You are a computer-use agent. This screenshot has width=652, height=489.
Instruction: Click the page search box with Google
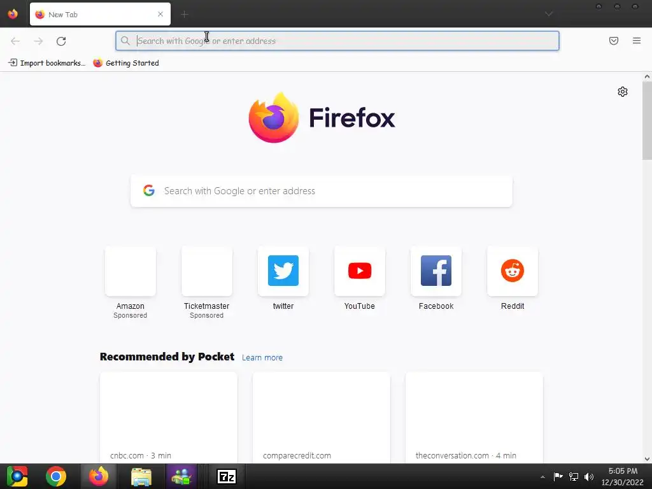coord(322,191)
